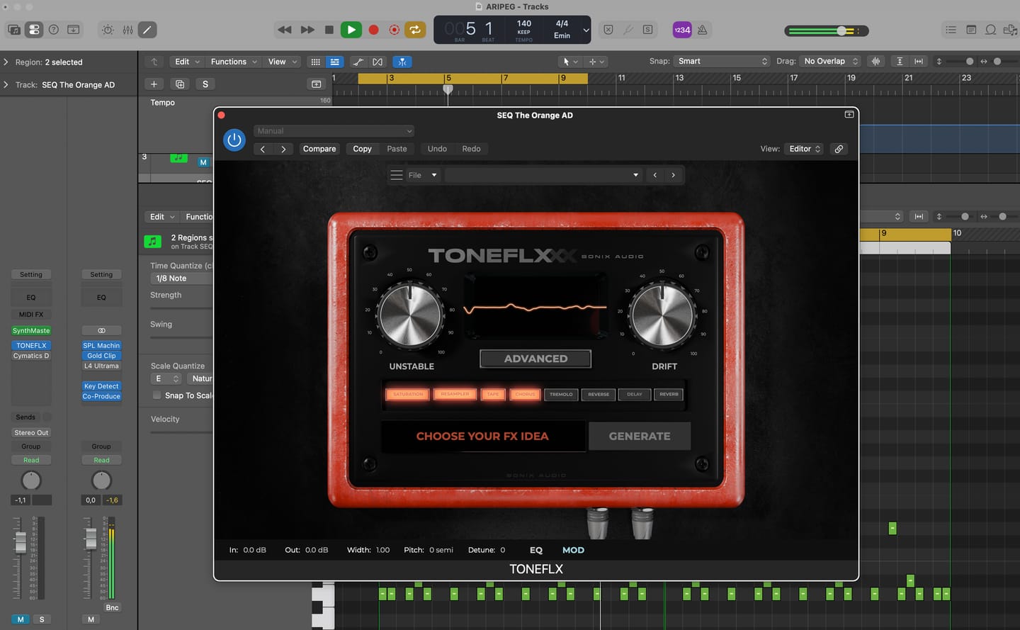
Task: Open the Tuner icon in control bar
Action: point(628,30)
